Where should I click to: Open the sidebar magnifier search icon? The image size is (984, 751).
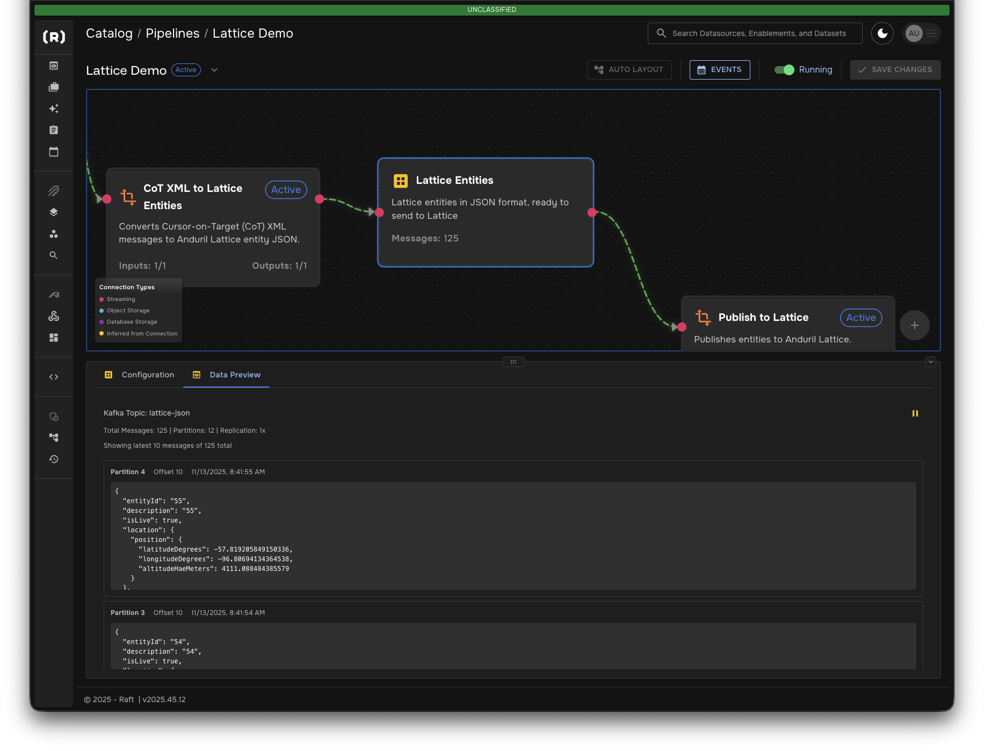tap(54, 255)
